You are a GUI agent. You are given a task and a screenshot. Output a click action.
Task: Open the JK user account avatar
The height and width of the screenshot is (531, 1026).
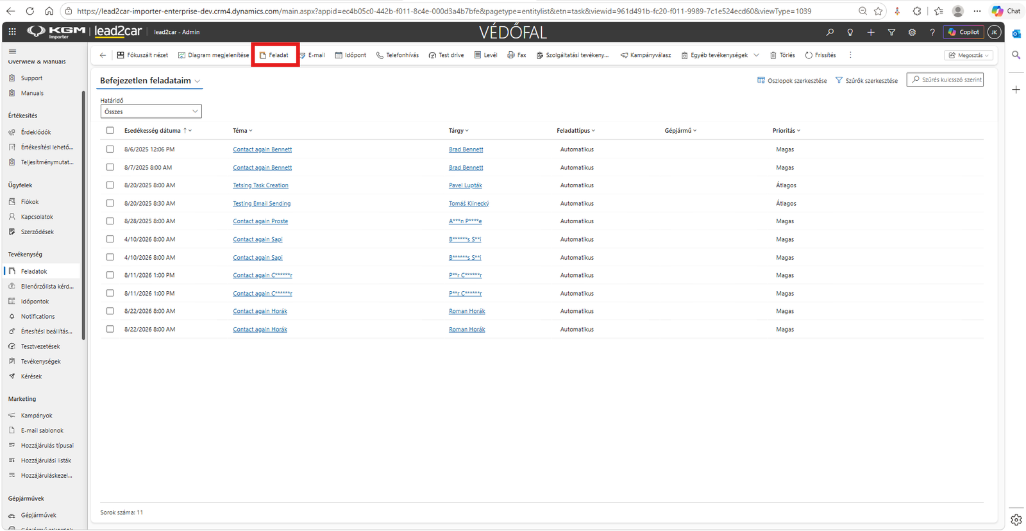click(994, 32)
